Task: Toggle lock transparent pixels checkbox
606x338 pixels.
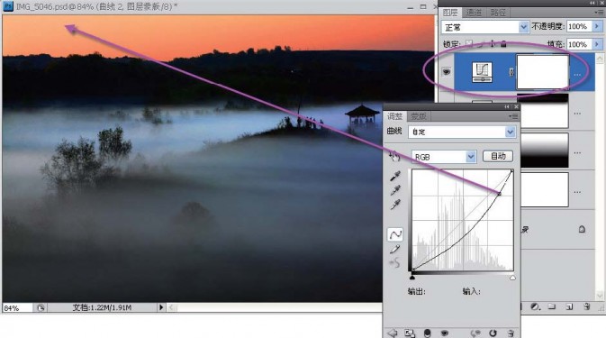Action: click(469, 43)
